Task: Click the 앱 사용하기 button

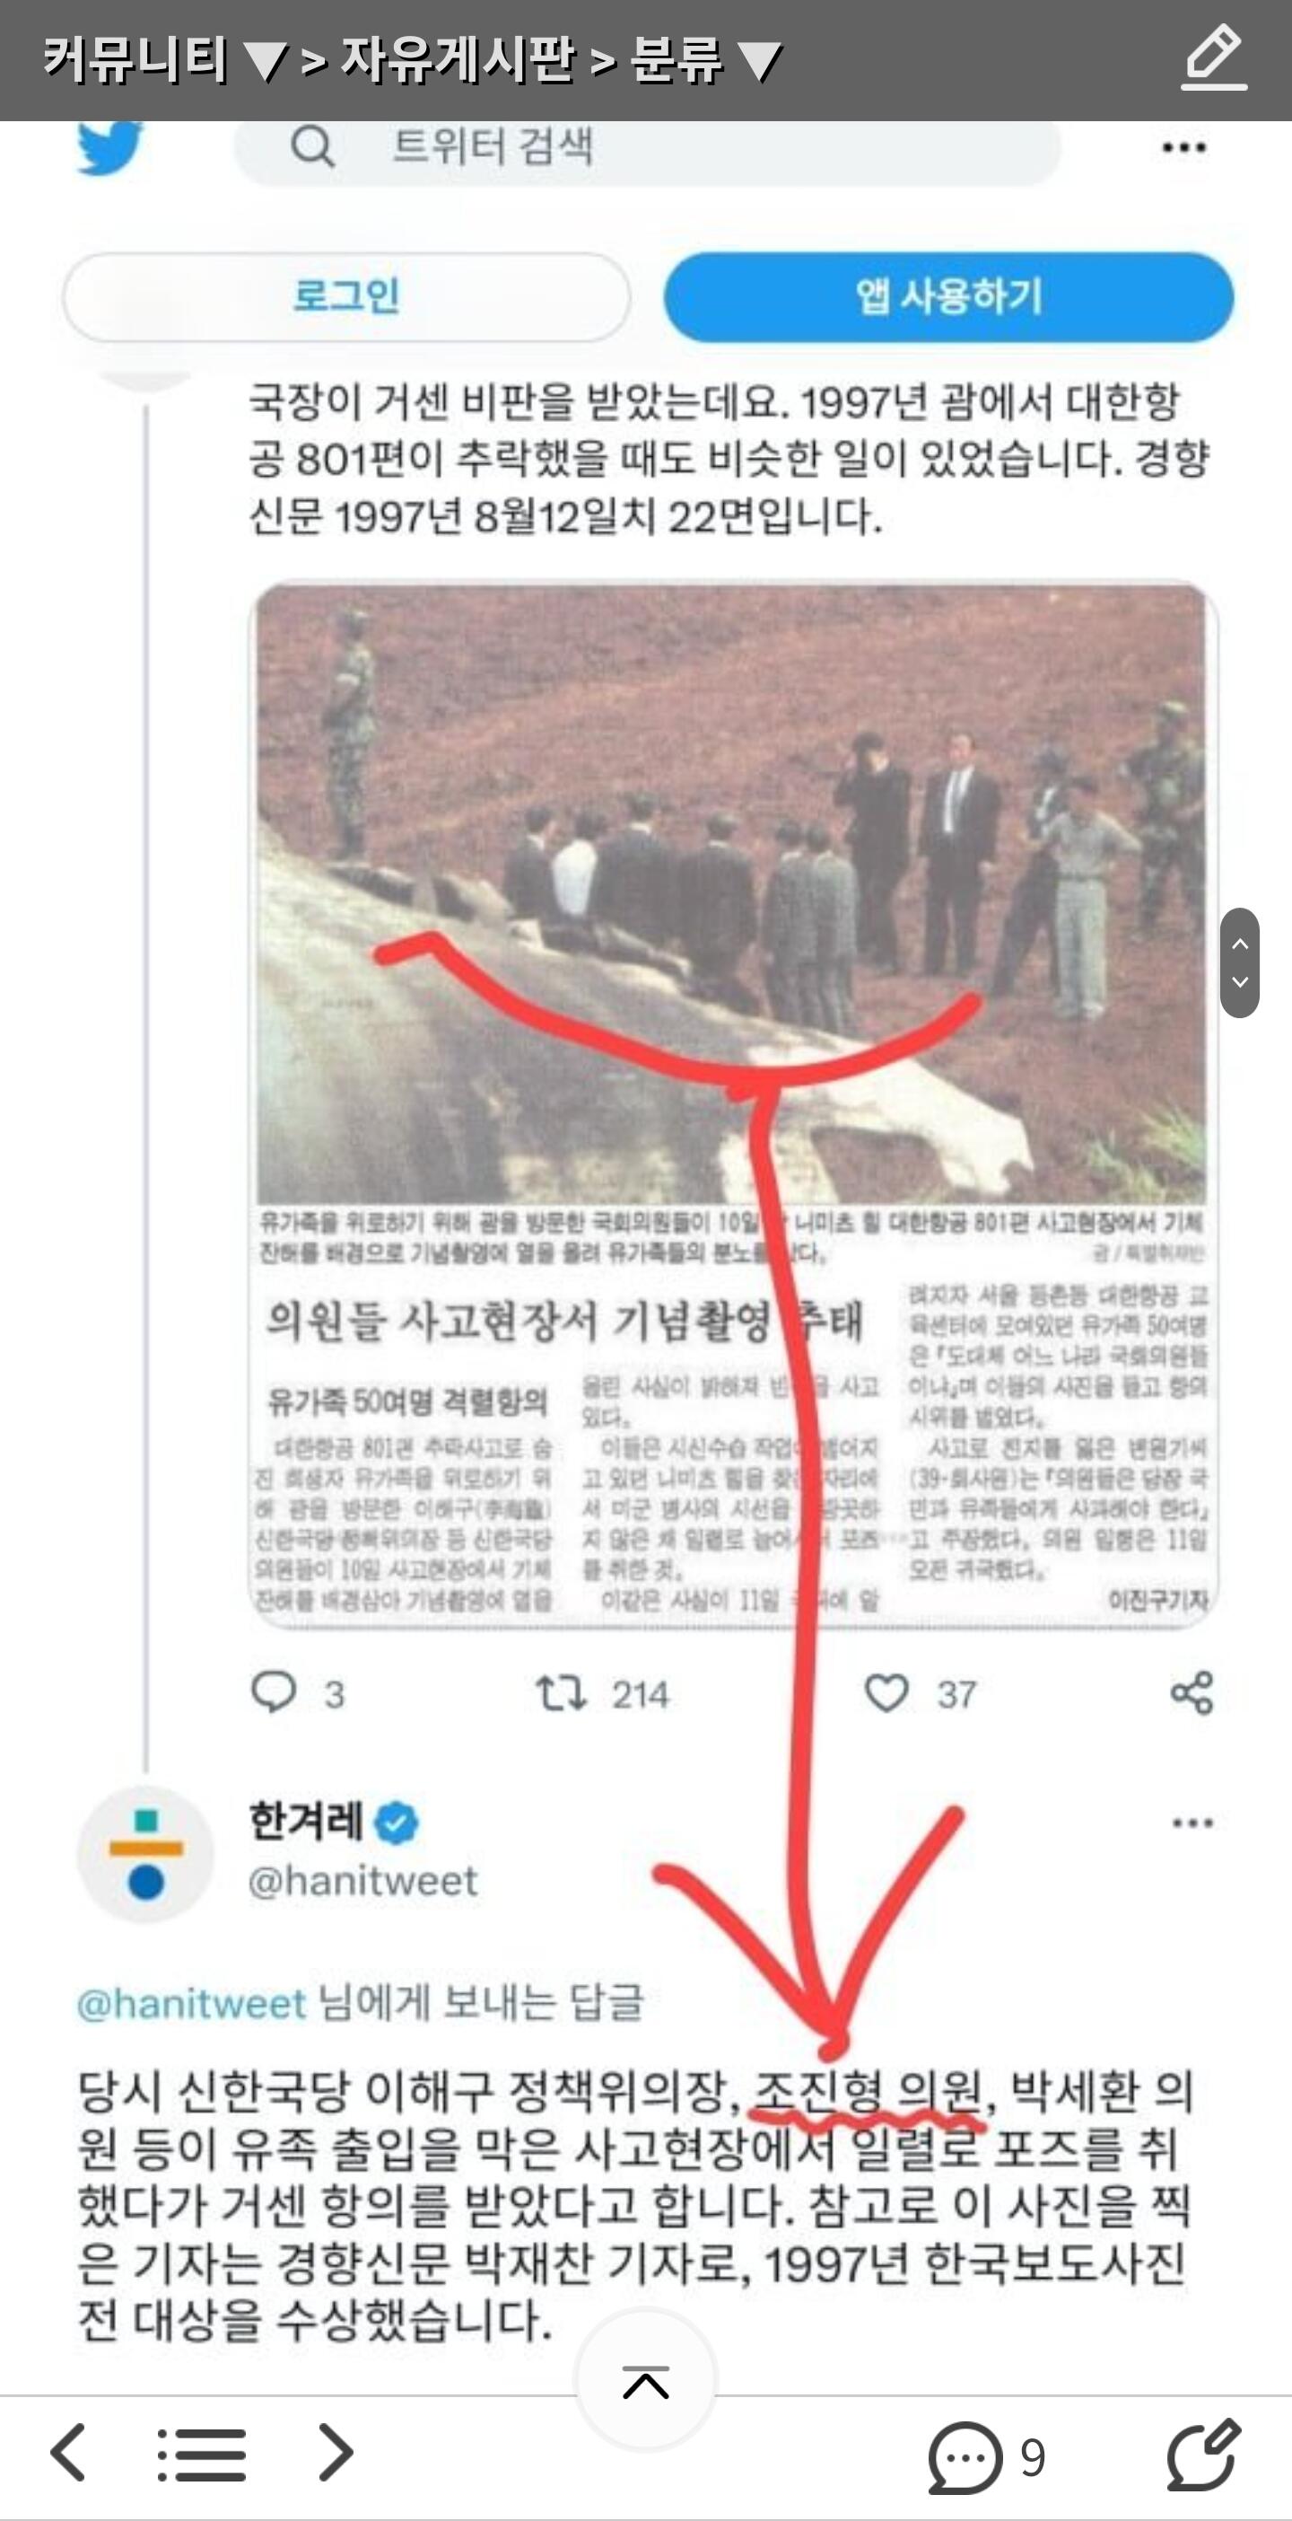Action: (x=947, y=296)
